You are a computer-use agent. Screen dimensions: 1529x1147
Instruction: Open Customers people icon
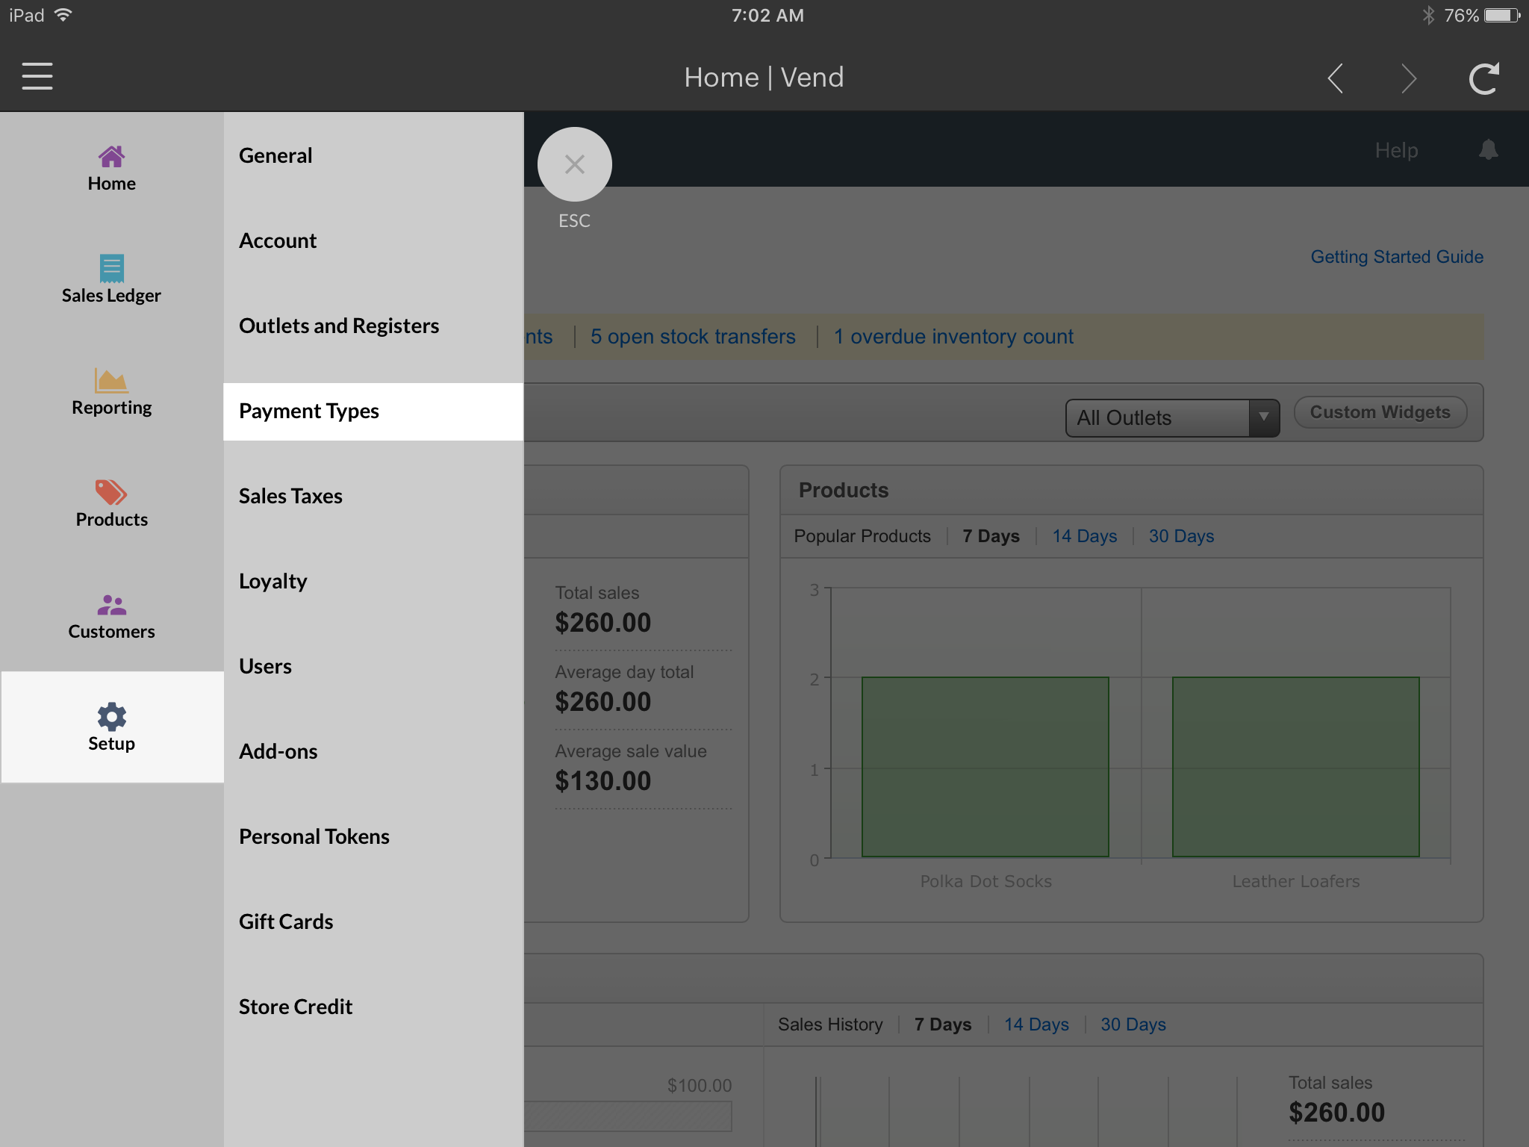tap(111, 605)
